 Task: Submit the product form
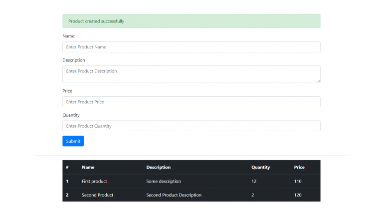point(73,141)
